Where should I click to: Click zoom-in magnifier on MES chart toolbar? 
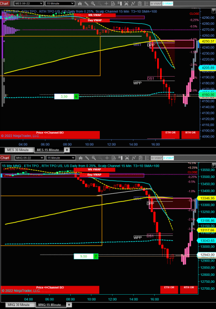click(x=93, y=3)
